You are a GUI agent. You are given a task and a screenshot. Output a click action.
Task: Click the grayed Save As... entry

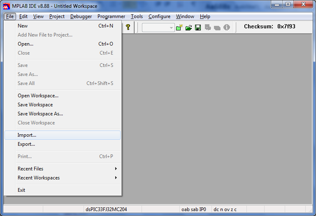click(63, 74)
